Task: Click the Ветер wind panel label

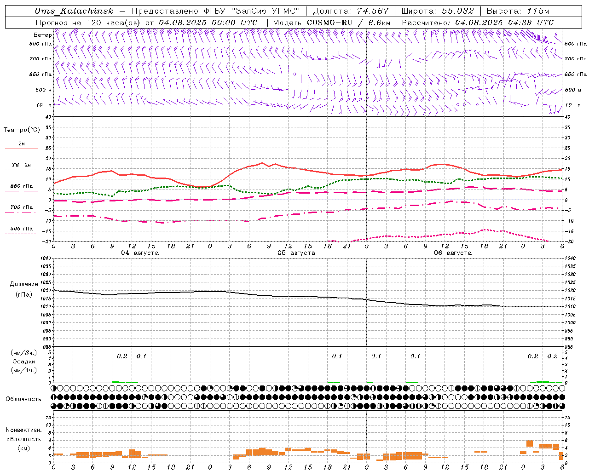Action: (x=42, y=35)
